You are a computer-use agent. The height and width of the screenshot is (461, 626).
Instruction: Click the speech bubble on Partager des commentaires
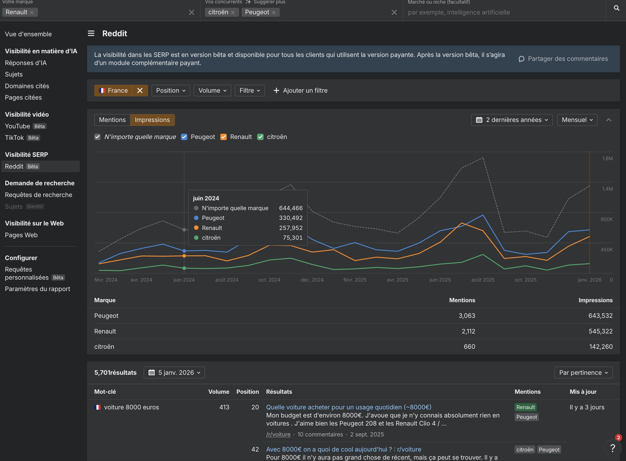tap(521, 59)
